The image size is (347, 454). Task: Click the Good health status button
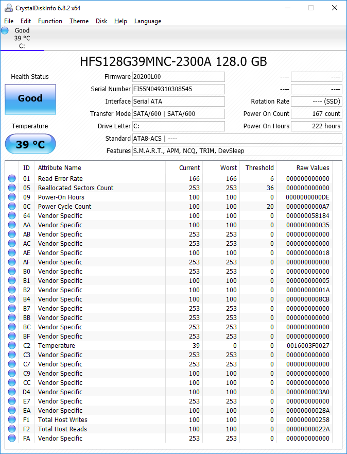coord(30,98)
